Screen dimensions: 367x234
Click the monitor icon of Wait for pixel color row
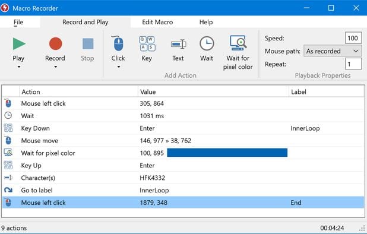(x=8, y=153)
